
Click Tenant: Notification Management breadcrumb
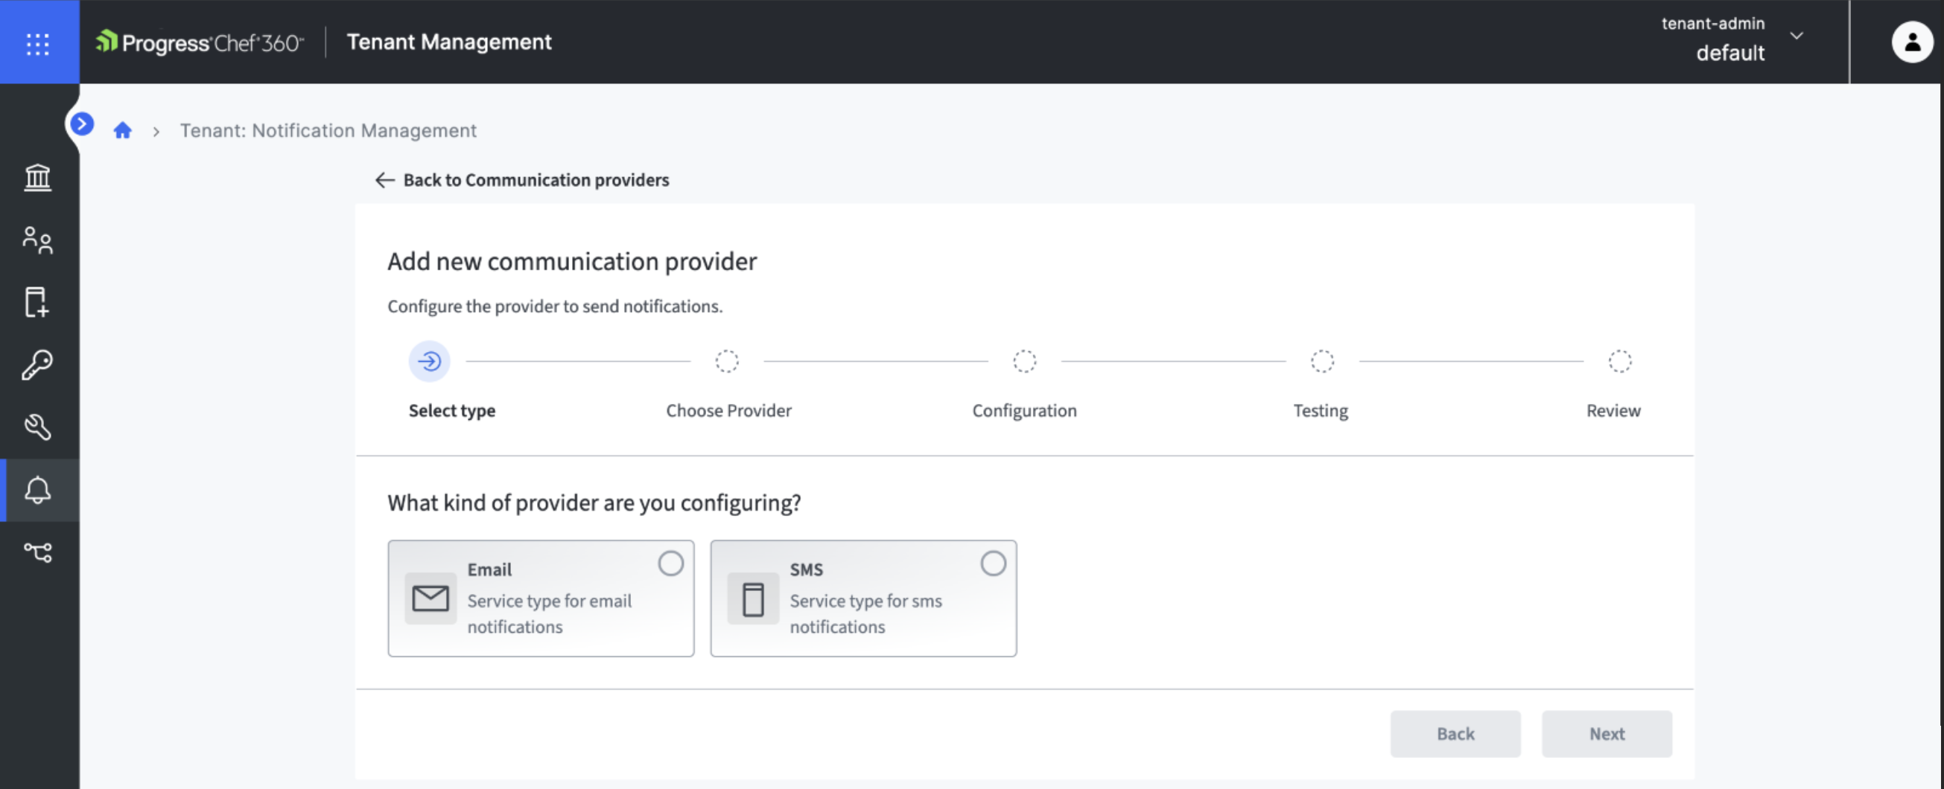(328, 130)
